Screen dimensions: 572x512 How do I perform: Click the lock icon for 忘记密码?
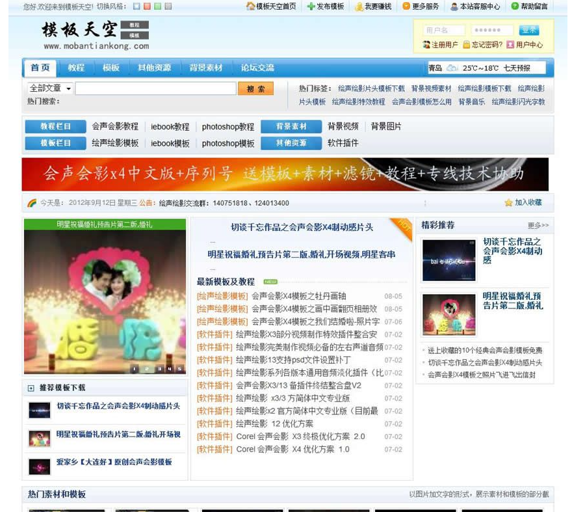click(x=466, y=44)
